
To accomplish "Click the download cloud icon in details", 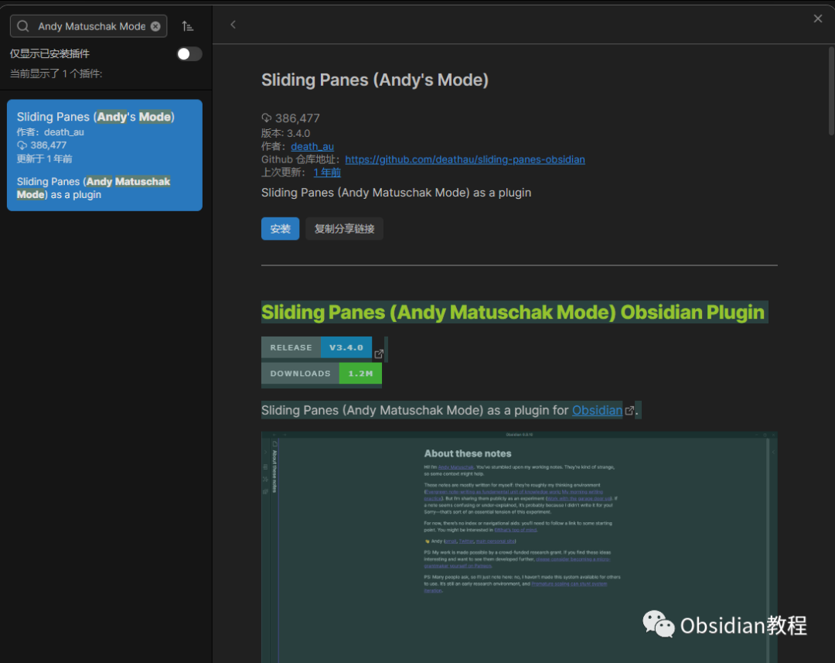I will pos(266,118).
